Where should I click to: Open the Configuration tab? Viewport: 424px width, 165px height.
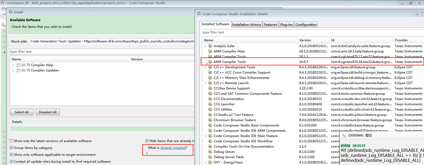pos(306,25)
